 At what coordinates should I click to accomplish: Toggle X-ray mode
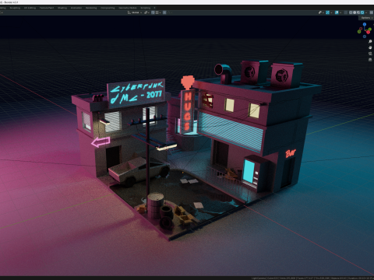point(345,12)
